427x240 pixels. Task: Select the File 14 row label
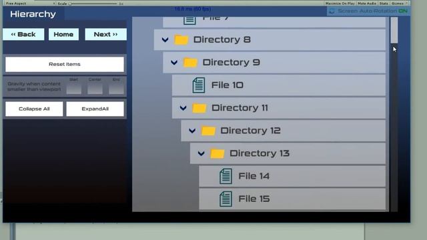[x=254, y=176]
